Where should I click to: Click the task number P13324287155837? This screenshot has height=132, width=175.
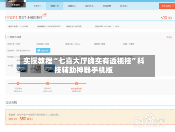click(53, 27)
